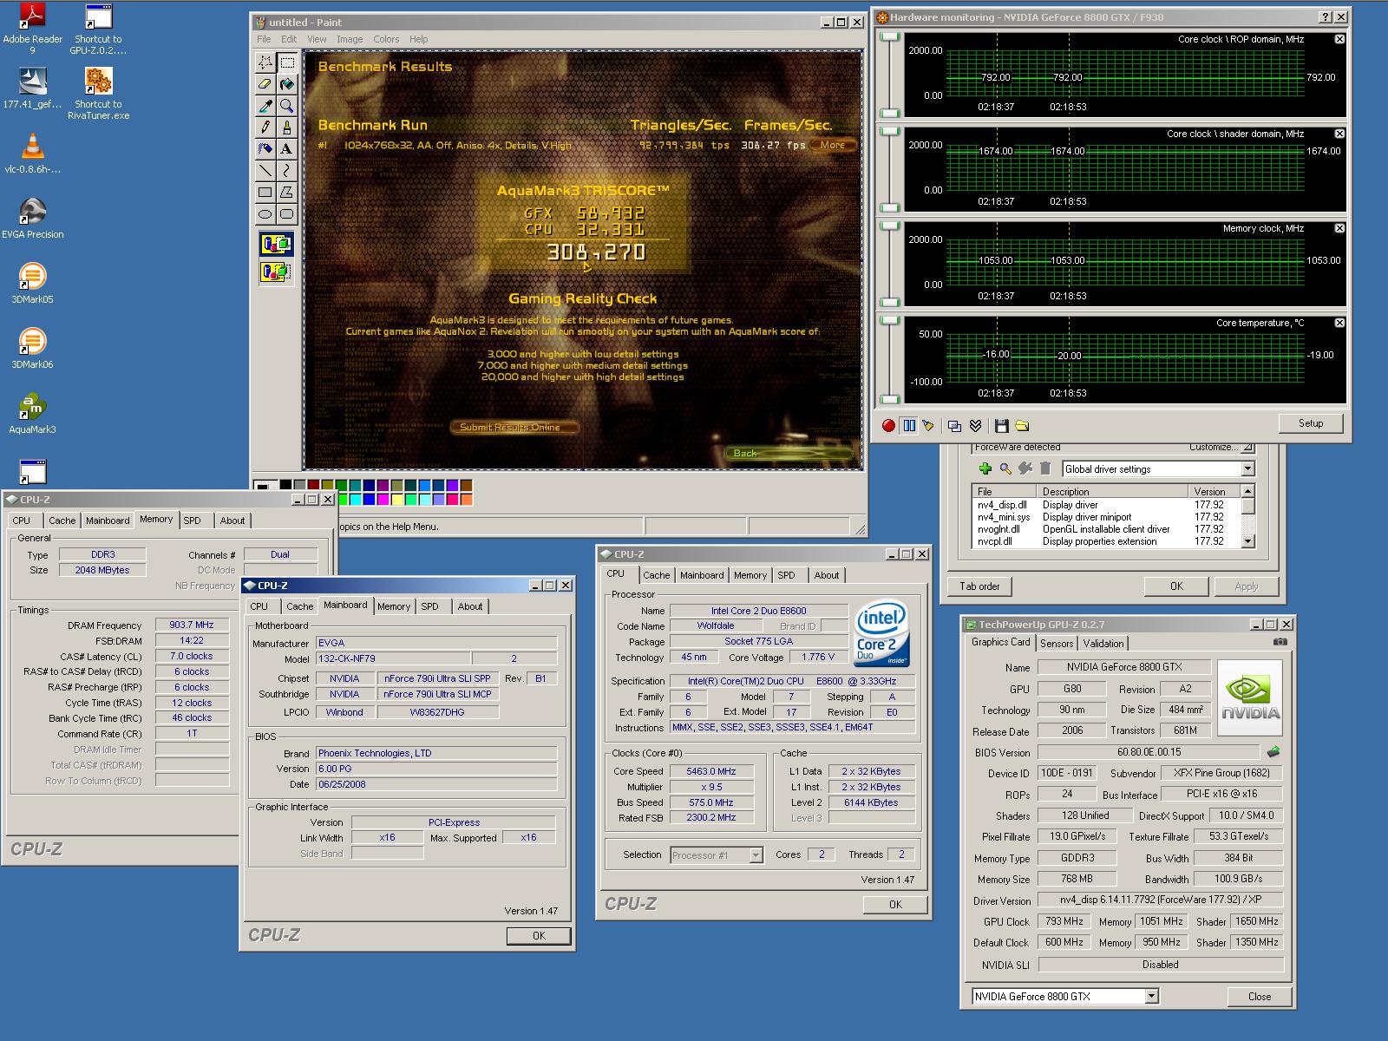Open the Processor #1 selection dropdown
Screen dimensions: 1388x1041
[x=756, y=855]
